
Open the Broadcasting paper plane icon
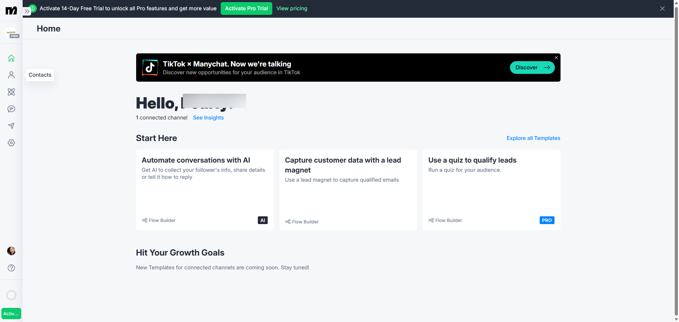click(11, 126)
